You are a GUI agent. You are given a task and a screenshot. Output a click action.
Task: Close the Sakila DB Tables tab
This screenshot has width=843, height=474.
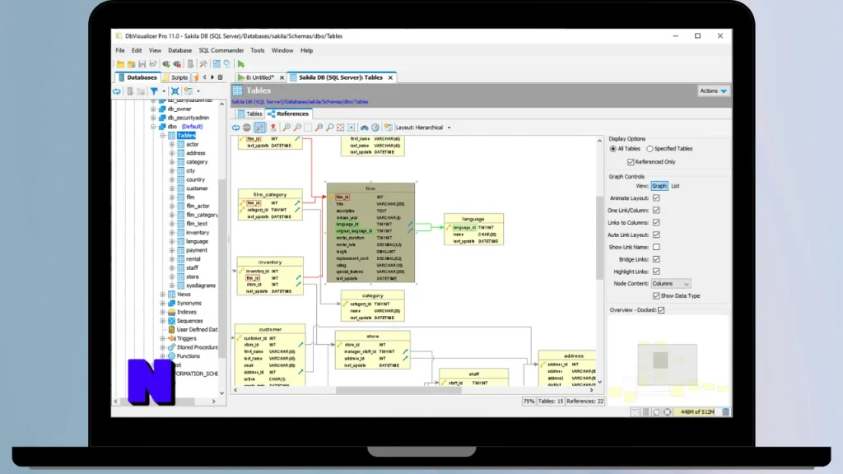pos(390,78)
